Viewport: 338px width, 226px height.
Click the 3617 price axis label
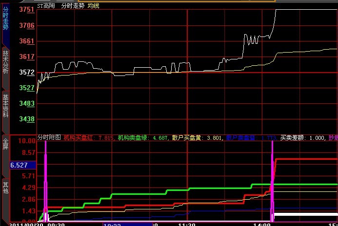pyautogui.click(x=27, y=56)
